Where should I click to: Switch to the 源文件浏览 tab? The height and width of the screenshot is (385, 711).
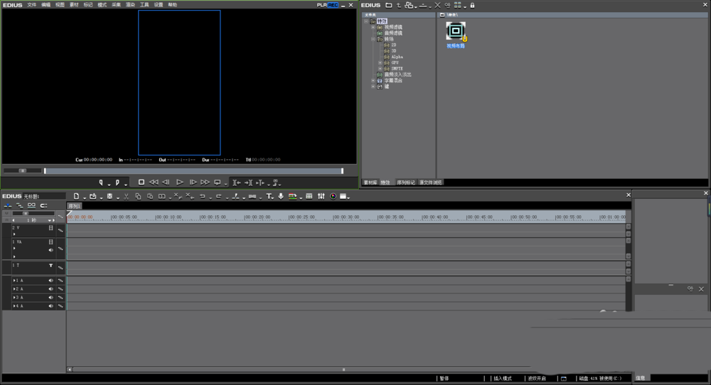coord(430,183)
